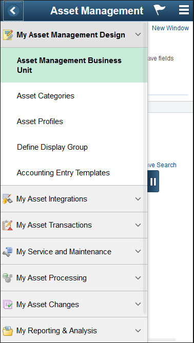Click the My Asset Management Design heading
194x343 pixels.
pos(71,35)
